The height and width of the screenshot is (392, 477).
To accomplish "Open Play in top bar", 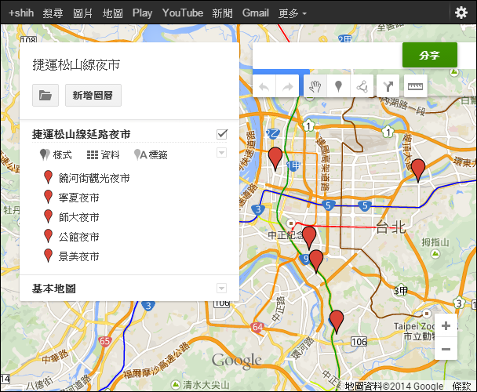I will pos(142,13).
